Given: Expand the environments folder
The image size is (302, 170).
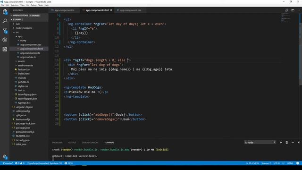Looking at the screenshot, I should pyautogui.click(x=25, y=65).
